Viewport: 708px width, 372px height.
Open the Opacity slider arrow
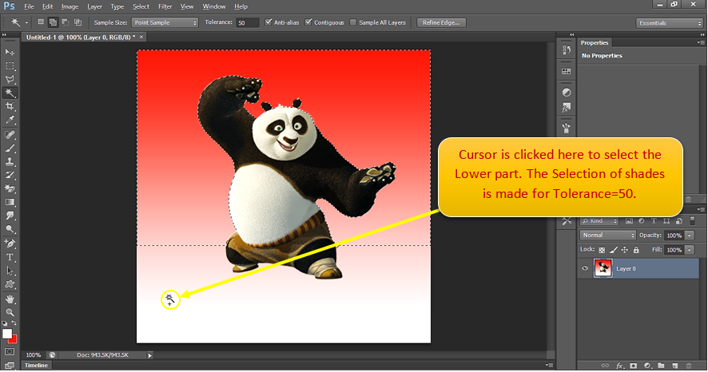690,235
